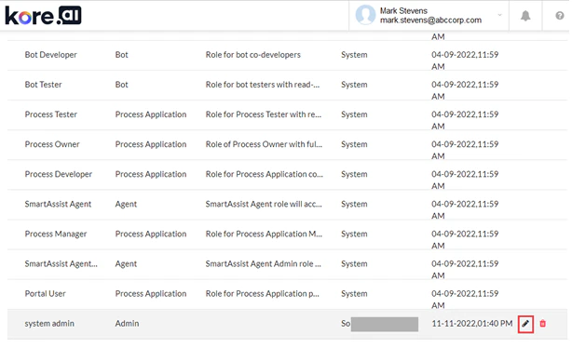
Task: Click Agent type in SmartAssist Agent row
Action: (x=126, y=204)
